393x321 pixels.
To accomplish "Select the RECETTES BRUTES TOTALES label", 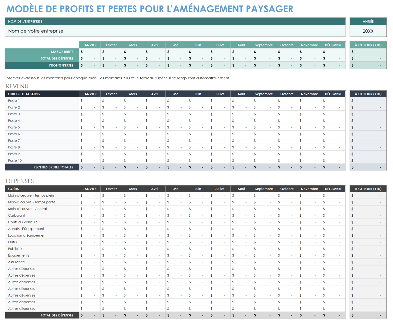I will click(x=53, y=167).
